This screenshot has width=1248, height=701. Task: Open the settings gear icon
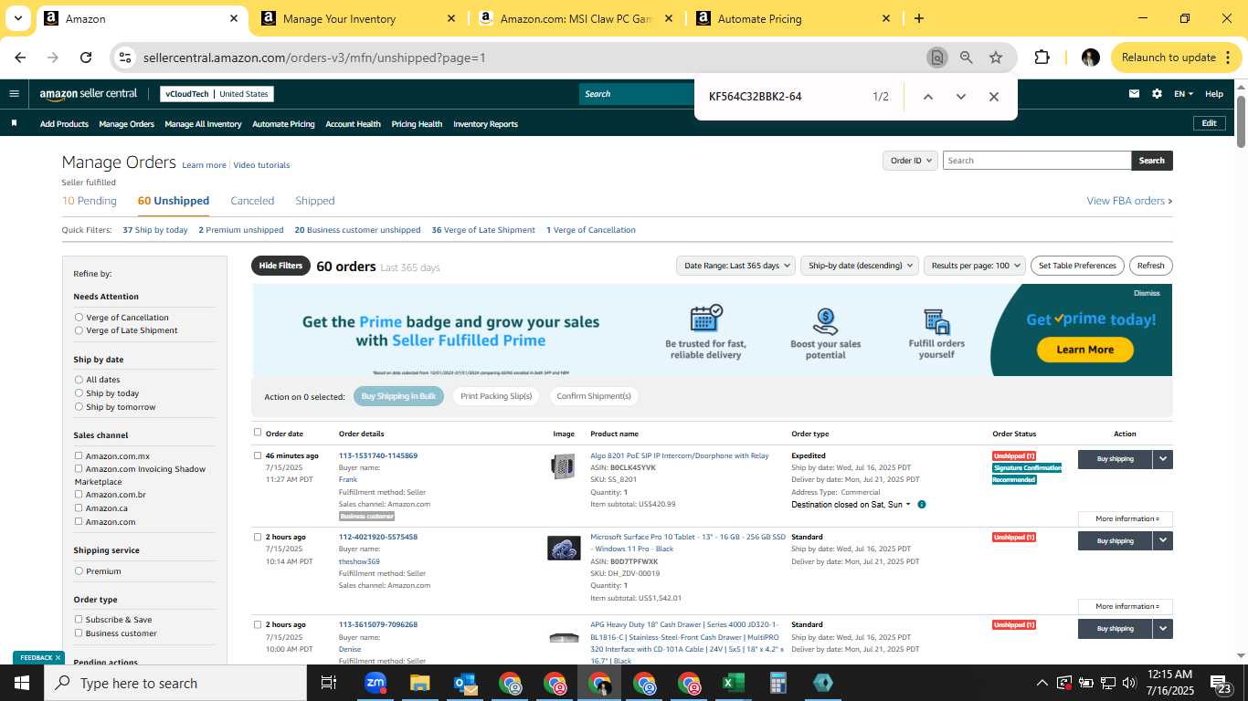1157,94
